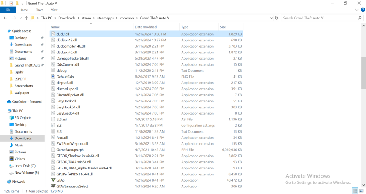Select the debug text document icon
Screen dimensions: 366x194
tap(53, 71)
